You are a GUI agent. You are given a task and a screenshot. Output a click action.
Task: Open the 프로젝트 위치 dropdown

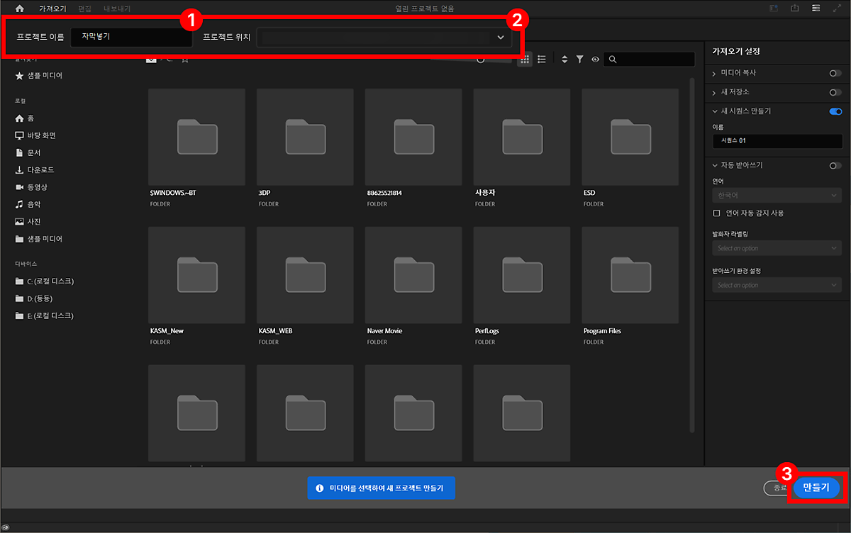500,38
